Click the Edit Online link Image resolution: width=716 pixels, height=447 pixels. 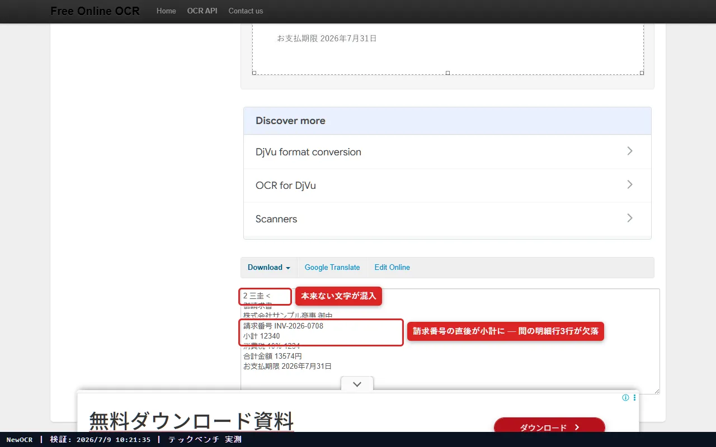click(392, 267)
